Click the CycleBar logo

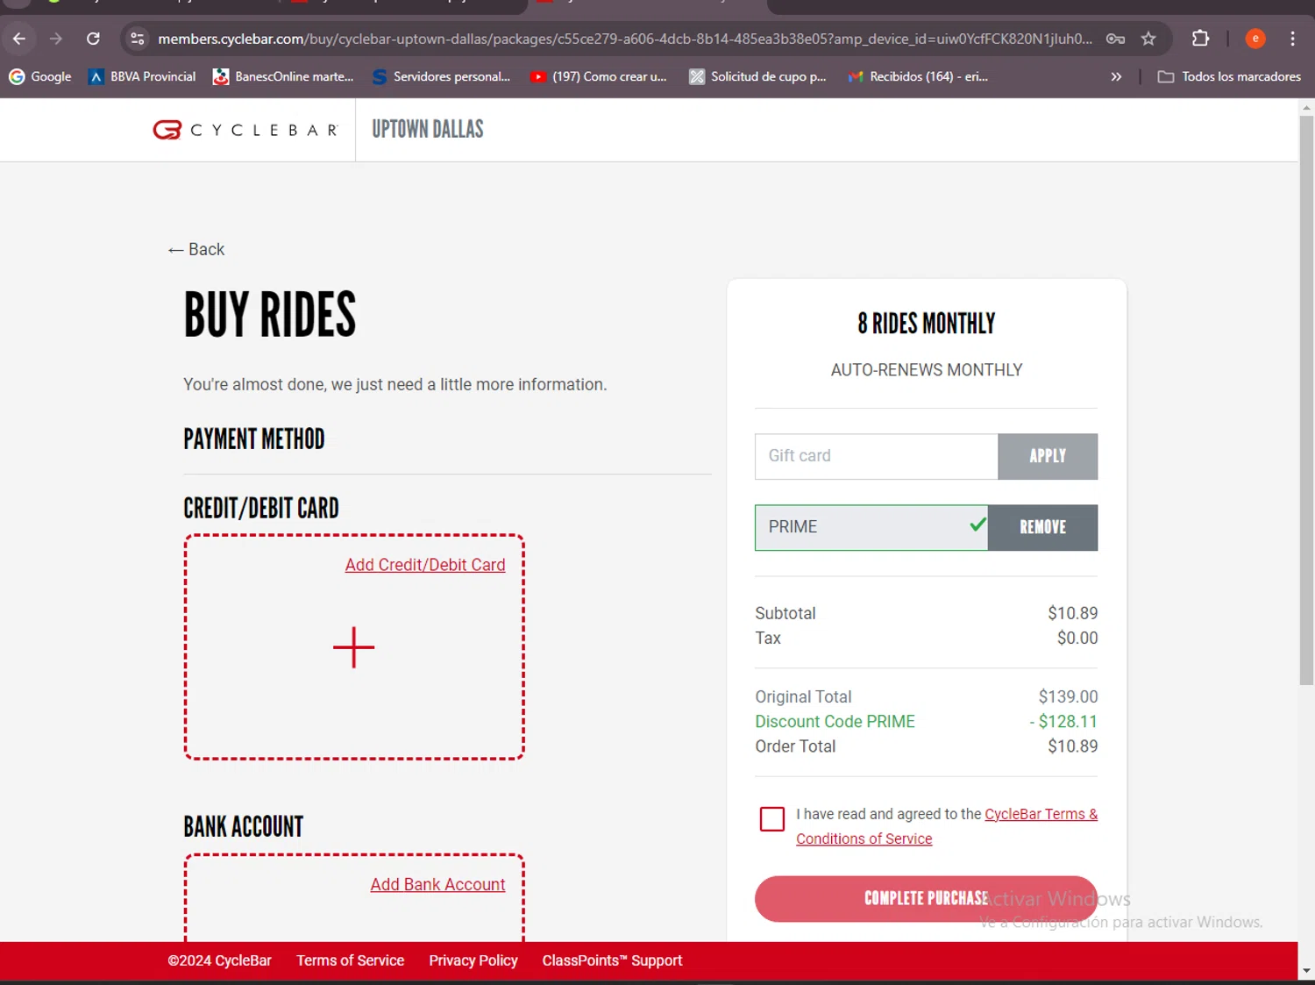tap(245, 130)
